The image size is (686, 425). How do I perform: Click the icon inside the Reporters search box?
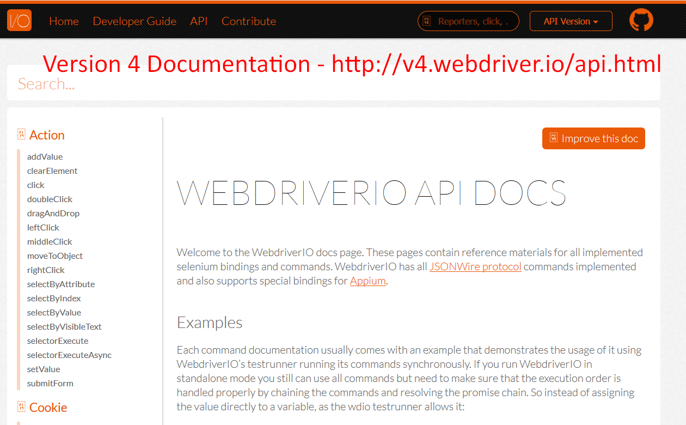(x=426, y=21)
